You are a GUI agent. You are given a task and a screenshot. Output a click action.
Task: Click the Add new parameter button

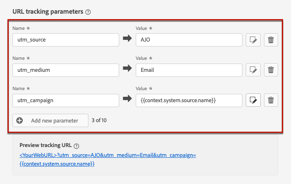50,120
